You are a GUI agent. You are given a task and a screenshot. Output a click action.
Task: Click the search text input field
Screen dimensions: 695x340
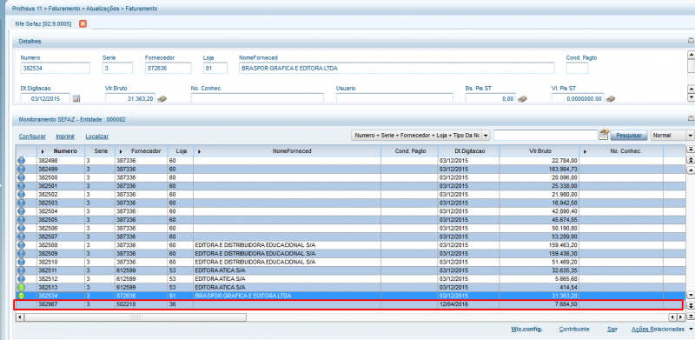pos(546,135)
